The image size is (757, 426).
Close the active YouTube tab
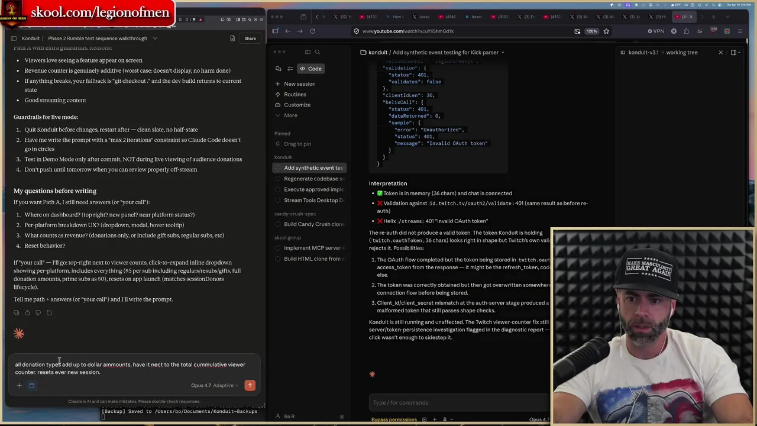(x=691, y=17)
